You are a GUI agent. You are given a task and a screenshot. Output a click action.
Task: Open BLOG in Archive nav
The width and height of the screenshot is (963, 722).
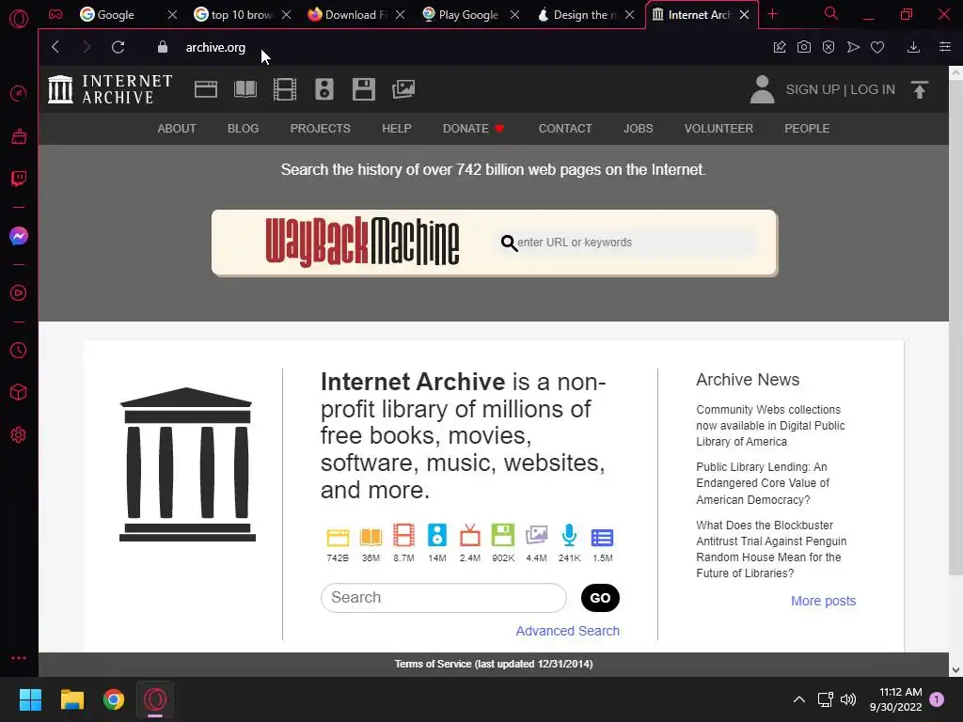coord(244,128)
